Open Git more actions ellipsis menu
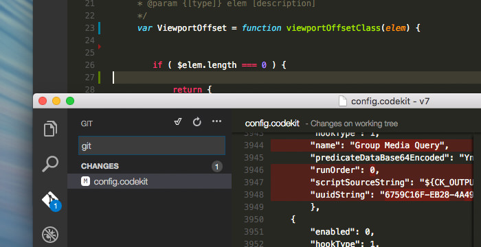The image size is (481, 247). 216,121
